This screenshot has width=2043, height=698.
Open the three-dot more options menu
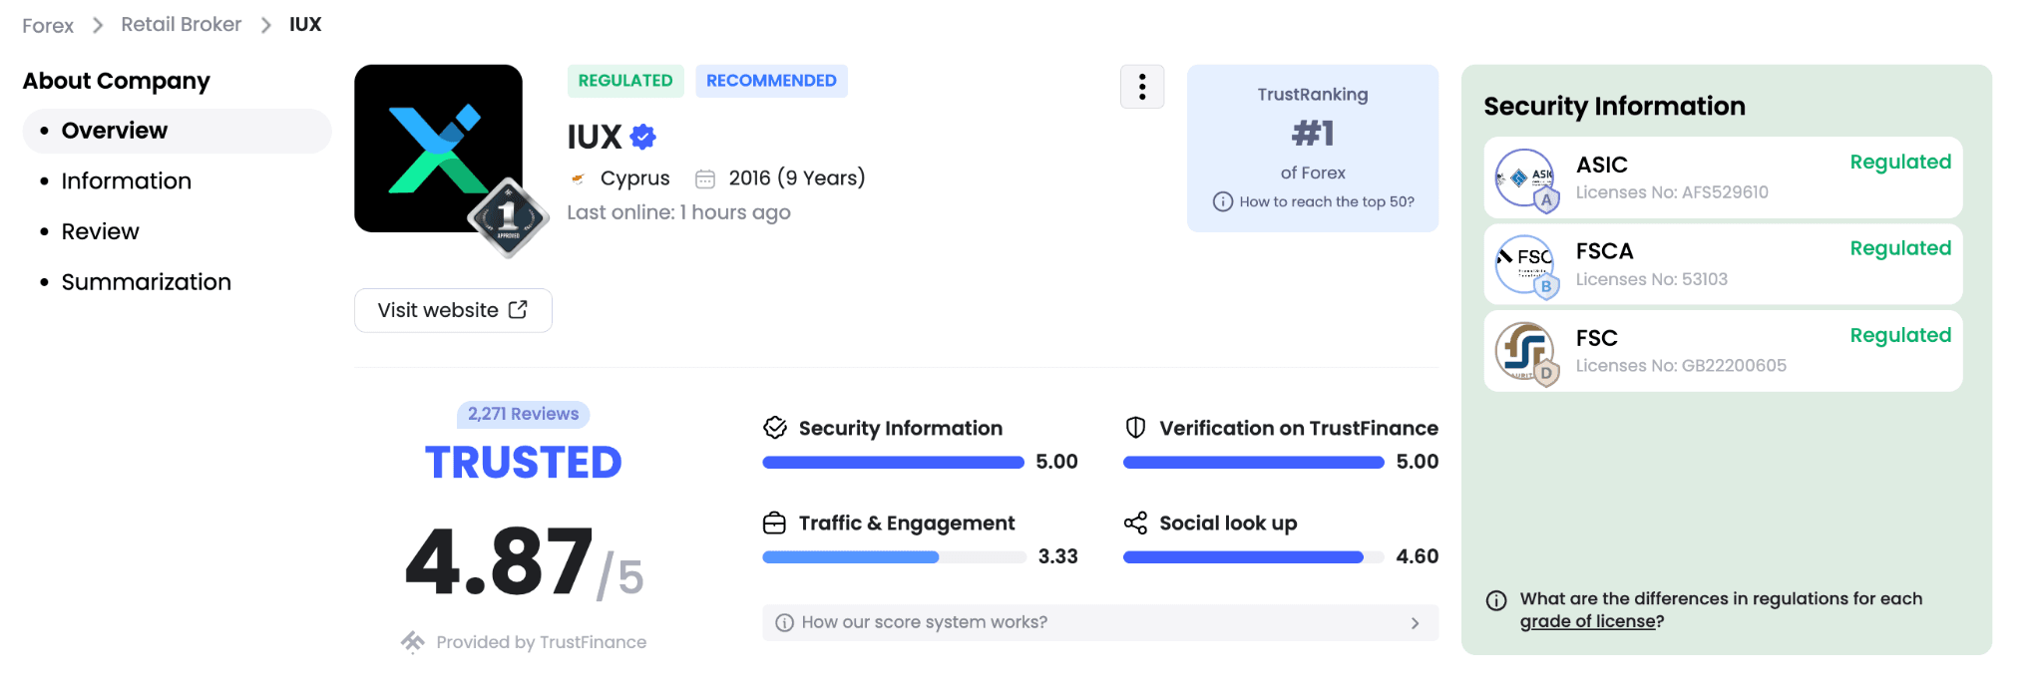point(1142,87)
